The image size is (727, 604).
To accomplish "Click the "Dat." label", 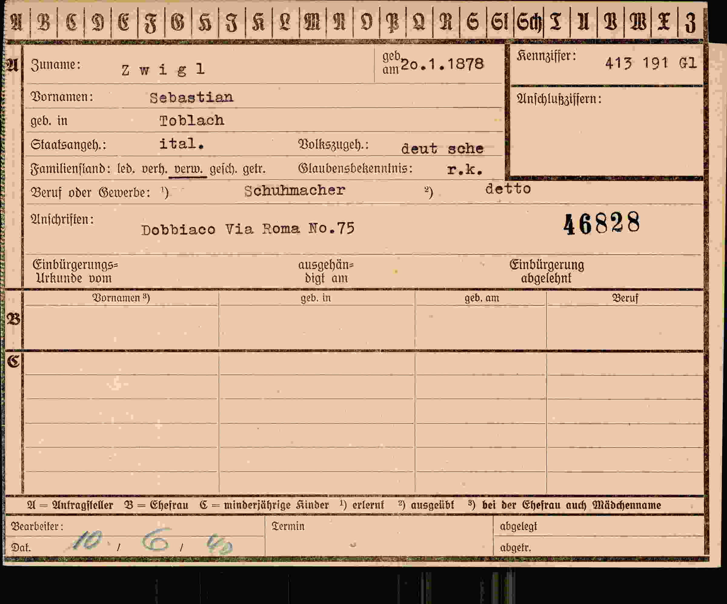I will (x=21, y=548).
